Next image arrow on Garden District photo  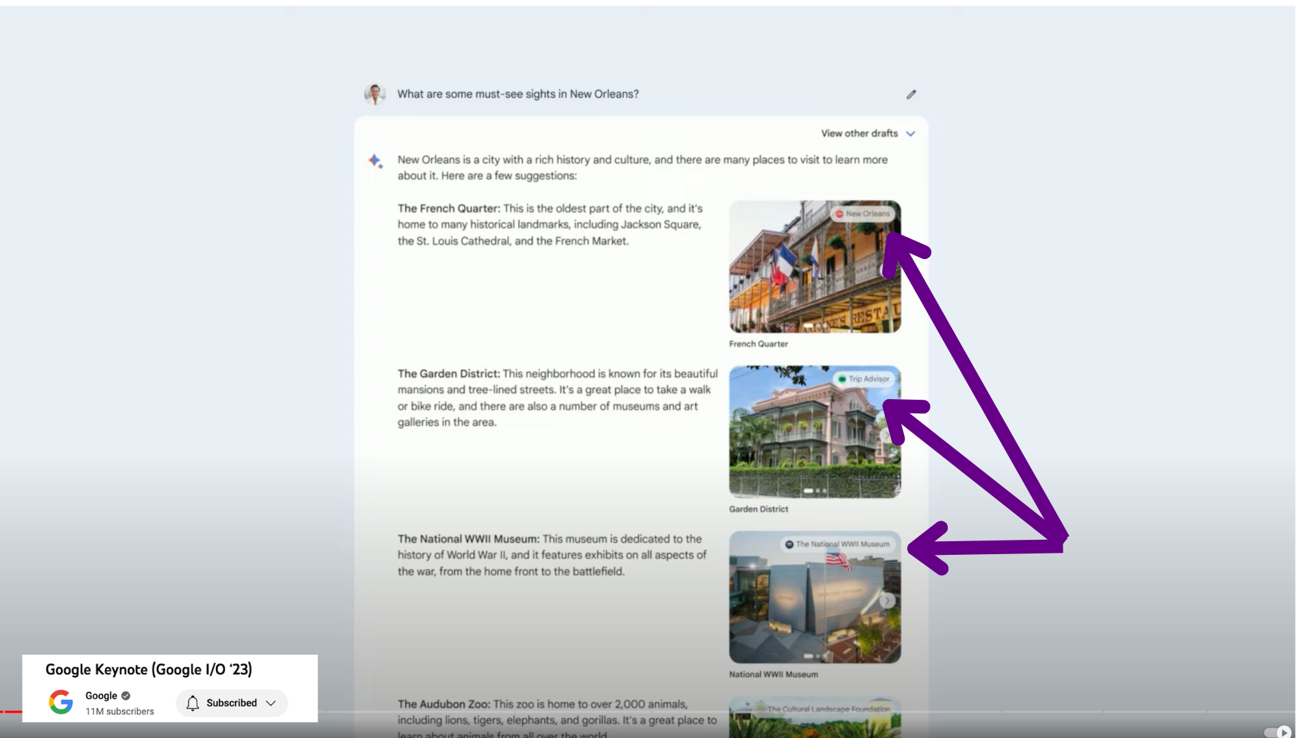coord(887,435)
